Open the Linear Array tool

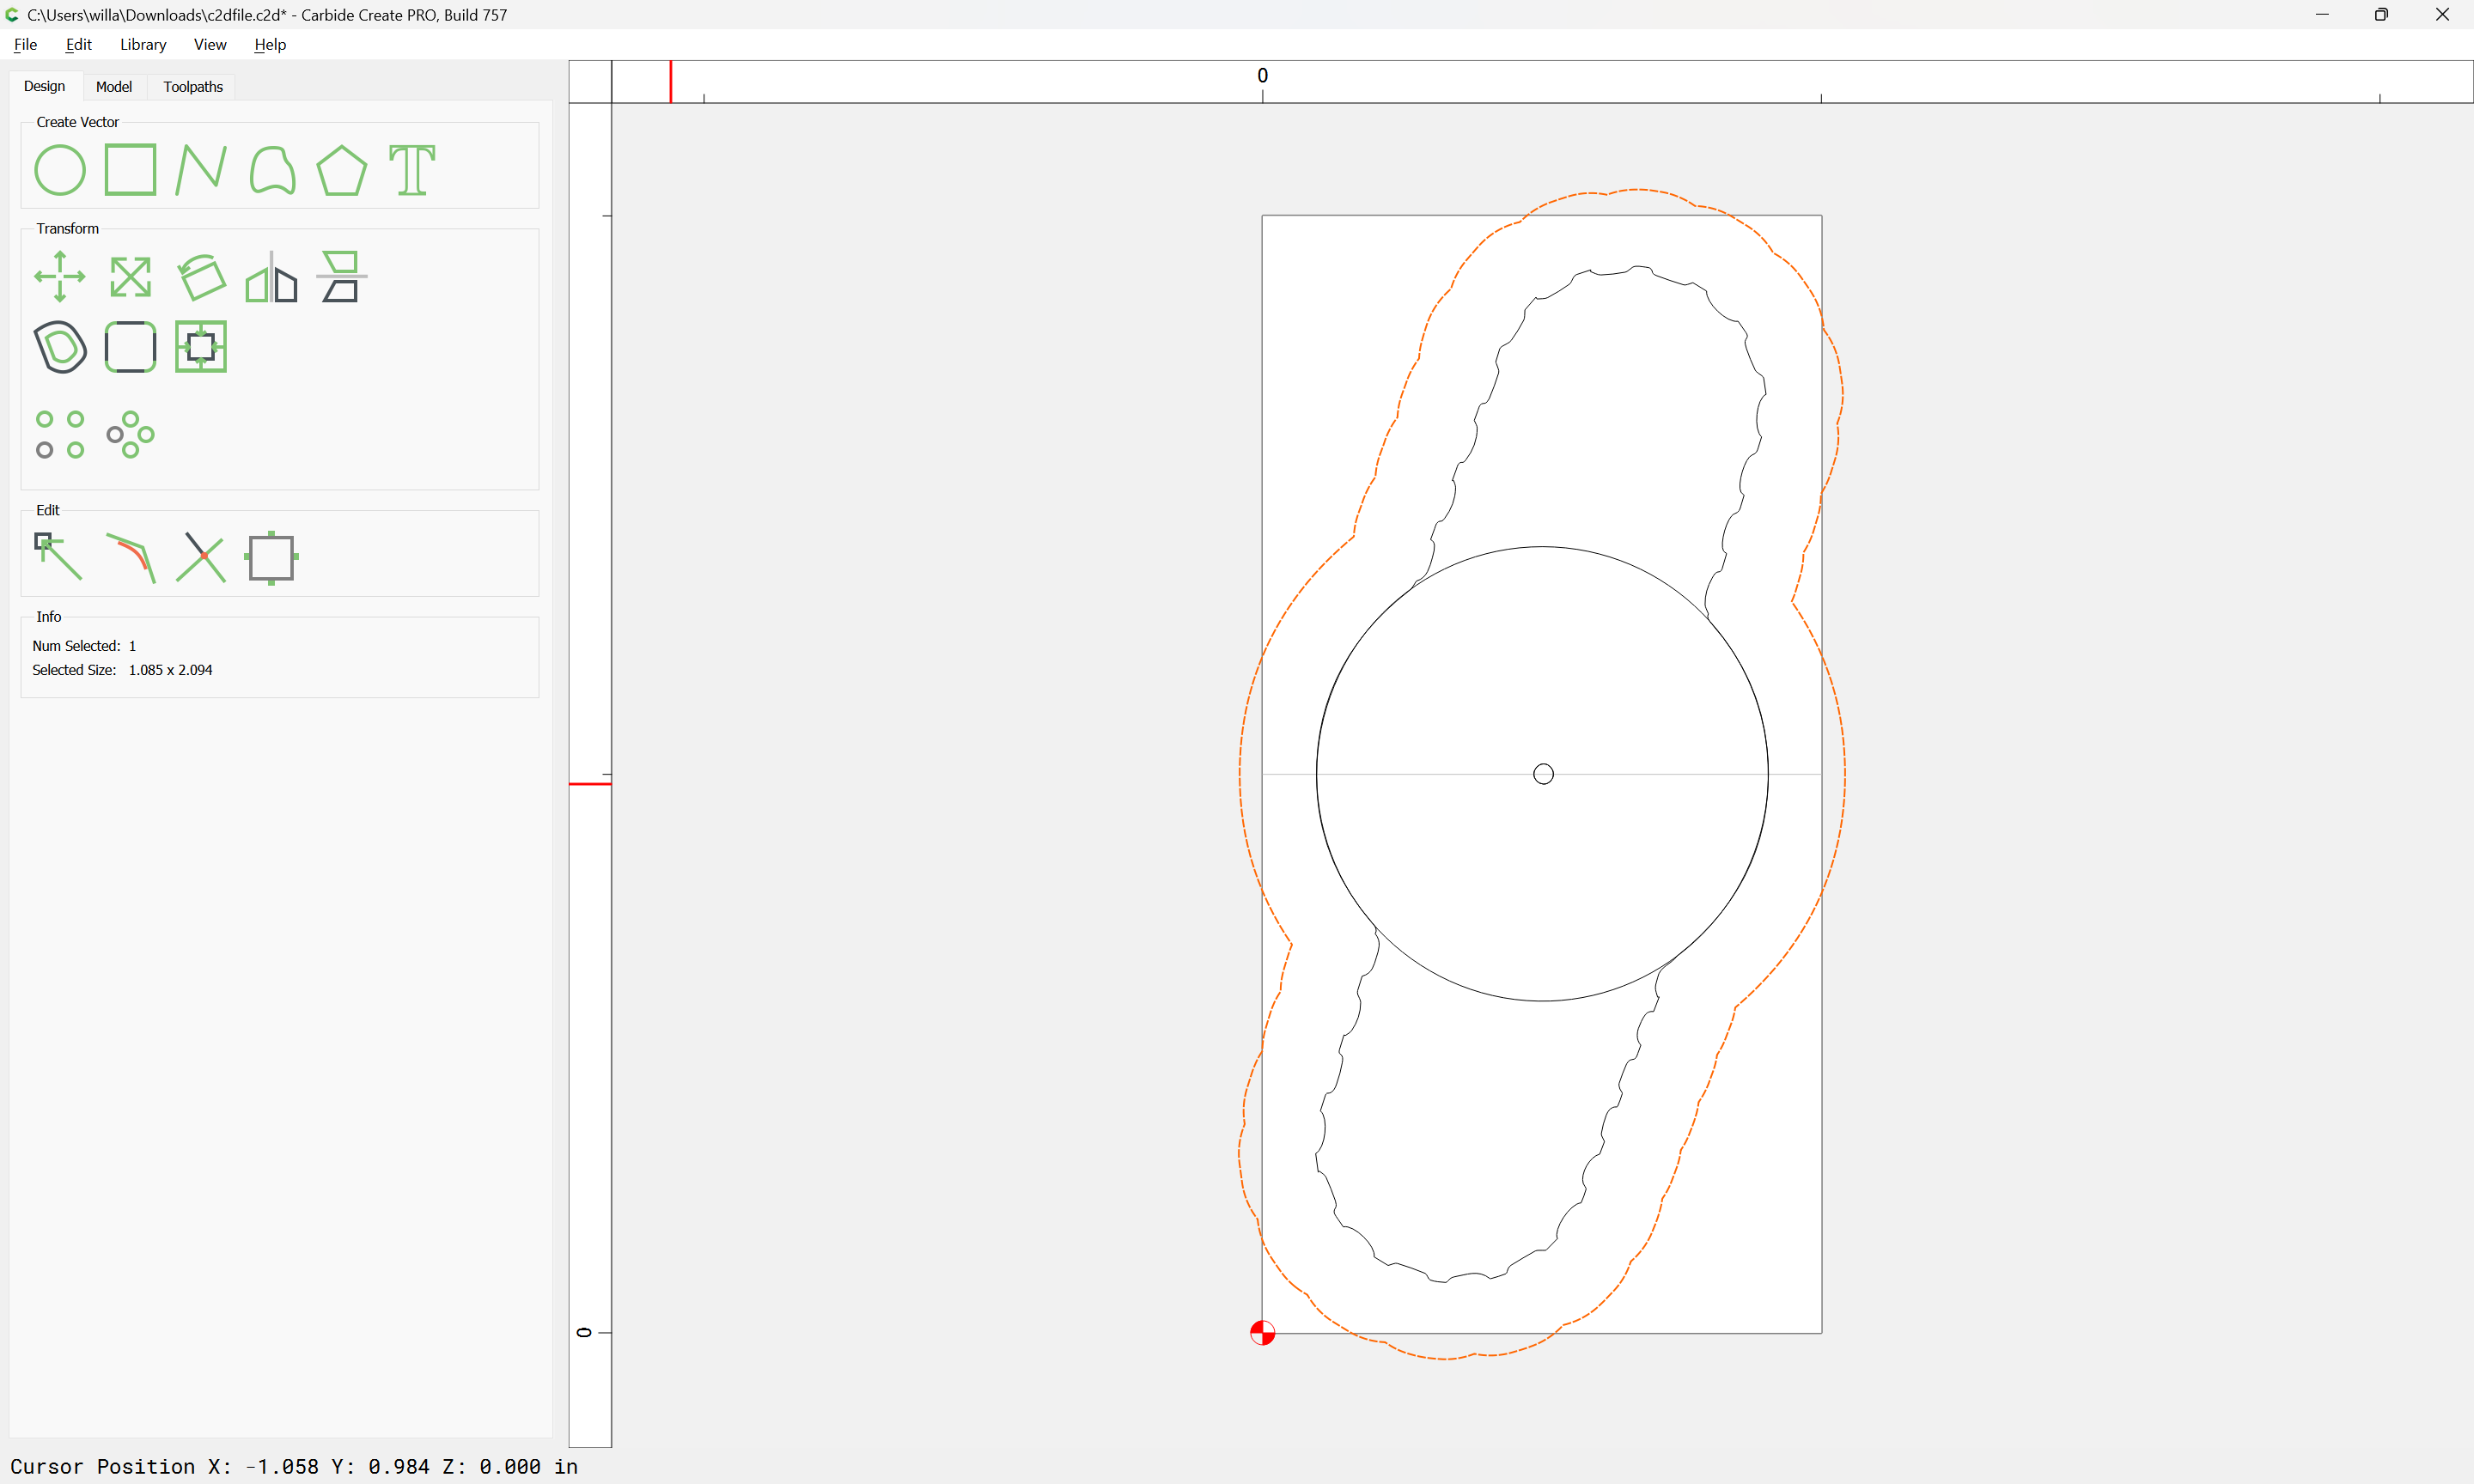60,435
